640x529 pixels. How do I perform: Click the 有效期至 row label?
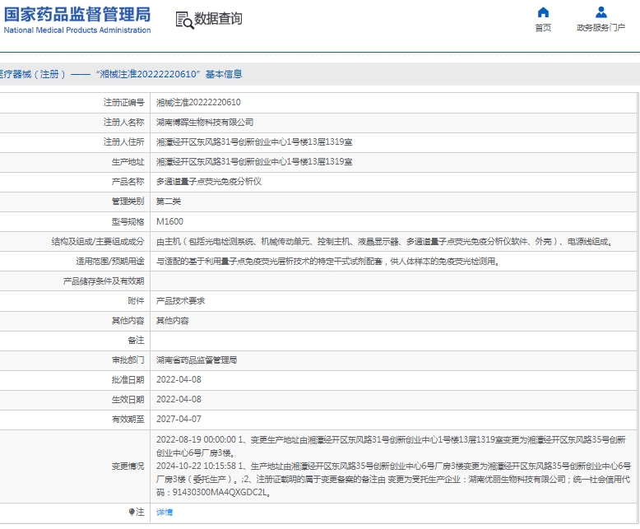(128, 420)
